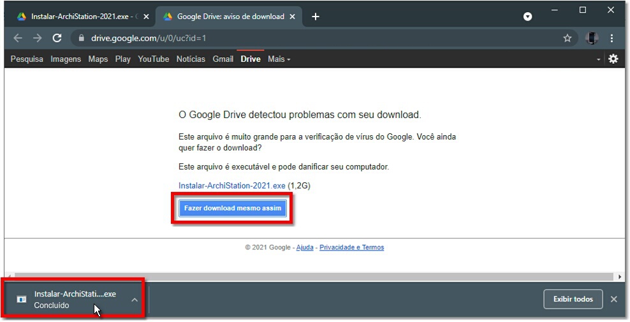Maximize the Chrome window
Screen dimensions: 630x322
point(583,10)
